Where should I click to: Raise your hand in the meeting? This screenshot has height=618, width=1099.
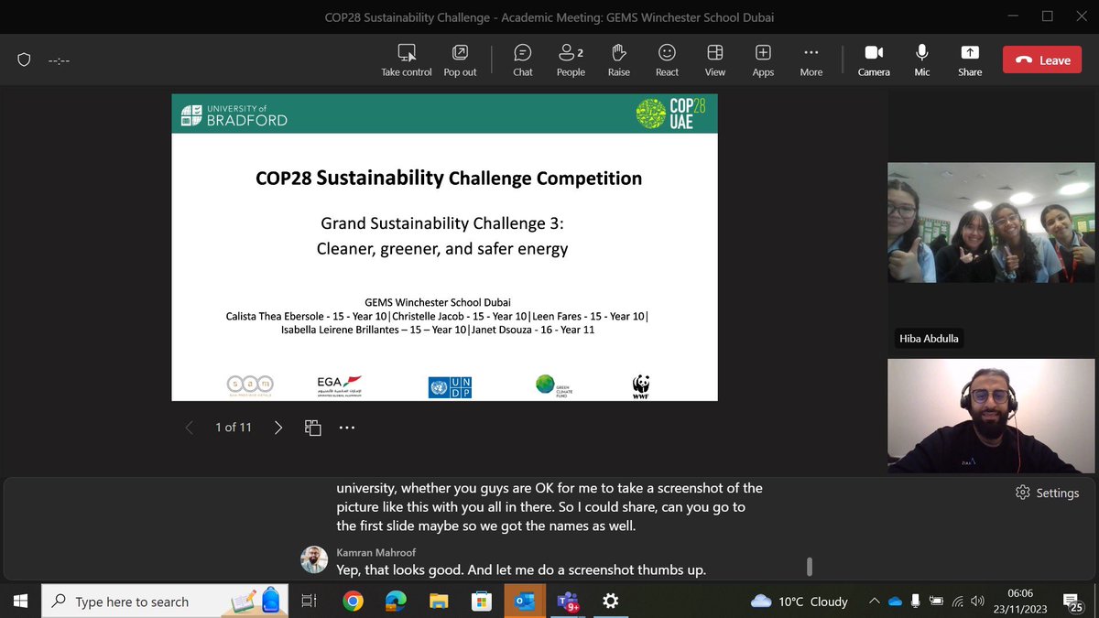pyautogui.click(x=619, y=60)
